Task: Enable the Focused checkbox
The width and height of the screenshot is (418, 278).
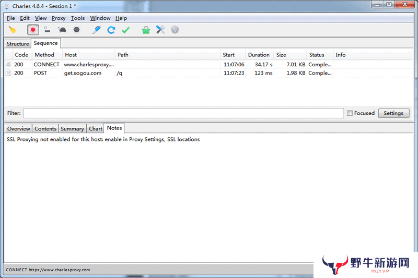Action: [x=350, y=113]
